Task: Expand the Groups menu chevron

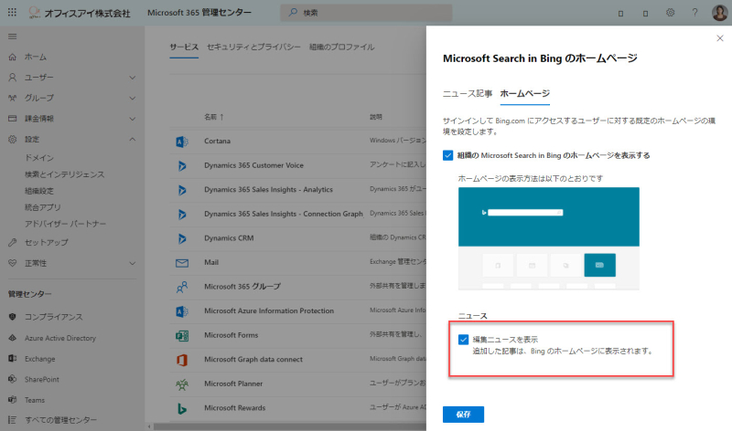Action: [133, 98]
